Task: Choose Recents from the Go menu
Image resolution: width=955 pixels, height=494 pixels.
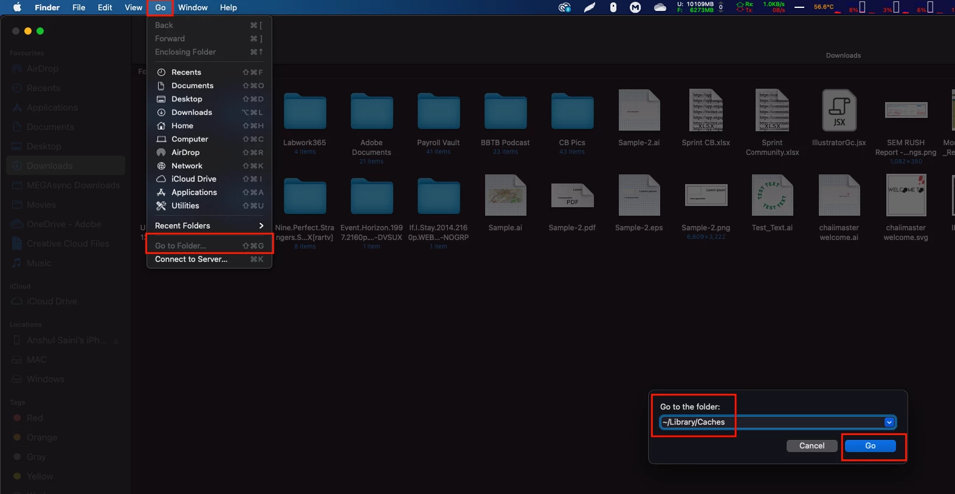Action: tap(209, 72)
